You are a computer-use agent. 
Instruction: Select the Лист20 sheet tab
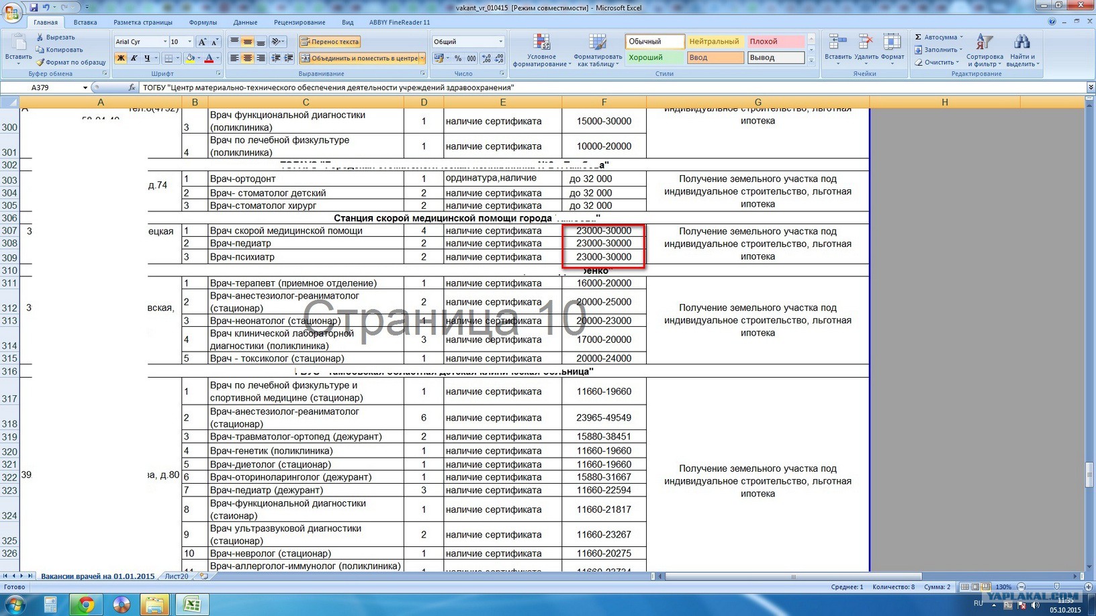click(176, 576)
